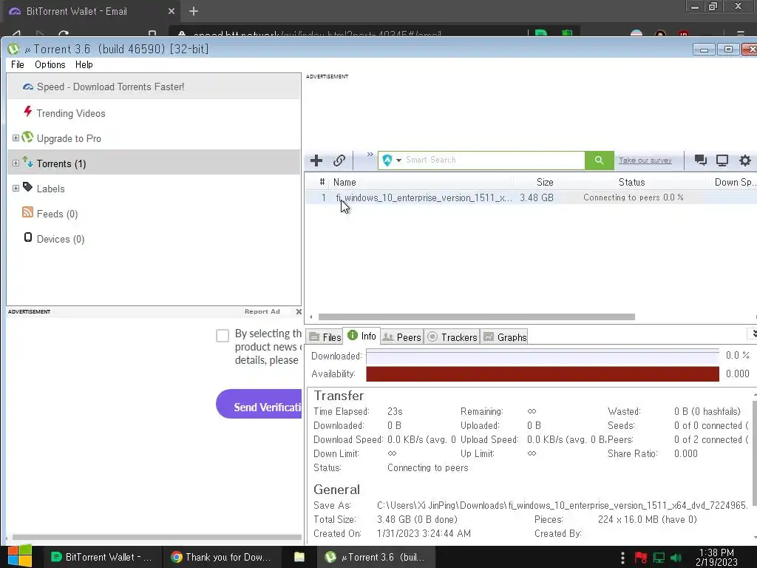Expand hidden toolbar buttons chevron
Viewport: 757px width, 568px height.
click(370, 155)
